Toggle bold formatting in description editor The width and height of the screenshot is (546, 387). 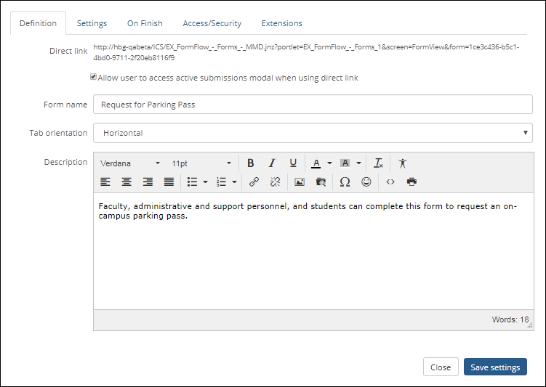click(x=250, y=163)
